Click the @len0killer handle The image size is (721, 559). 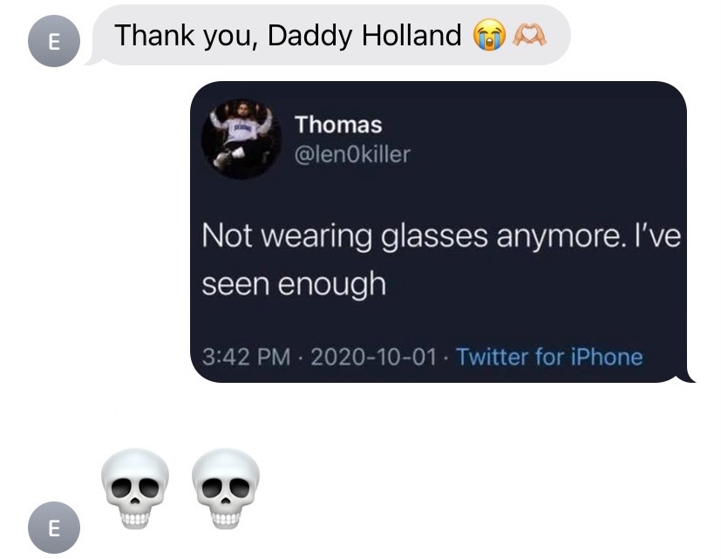351,154
